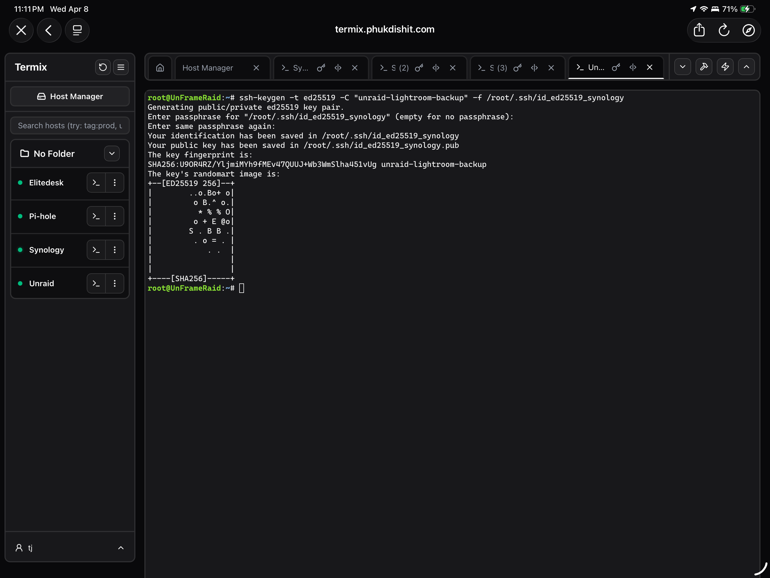Open more options for Synology host
This screenshot has width=770, height=578.
[114, 250]
